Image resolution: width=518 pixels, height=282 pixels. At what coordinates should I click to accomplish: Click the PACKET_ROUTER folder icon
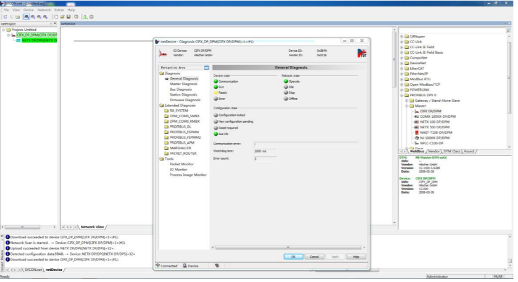pos(167,154)
